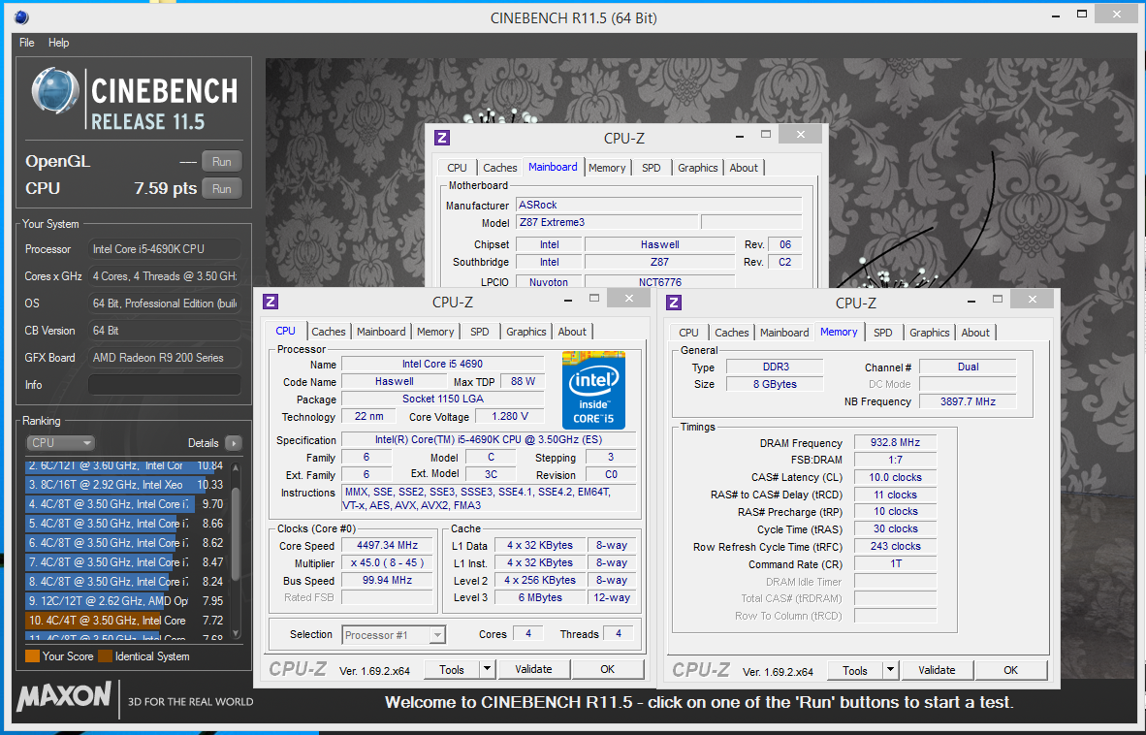Click the Z icon of CPU-Z Memory window
Screen dimensions: 1146x735
click(674, 303)
